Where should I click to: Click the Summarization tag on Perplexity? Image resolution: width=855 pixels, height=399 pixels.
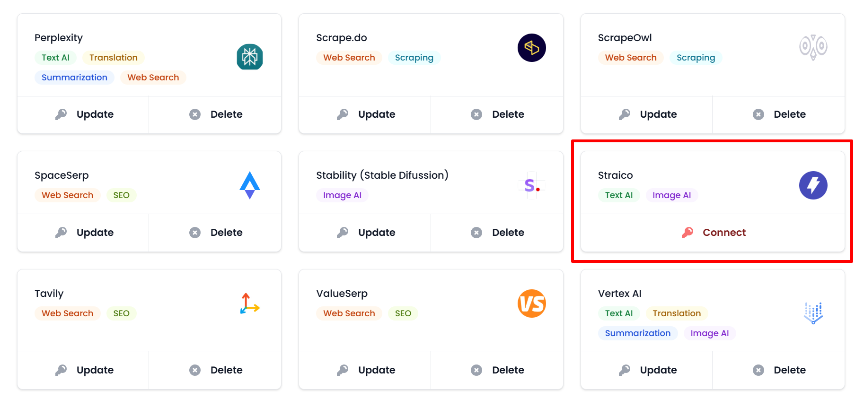point(74,78)
